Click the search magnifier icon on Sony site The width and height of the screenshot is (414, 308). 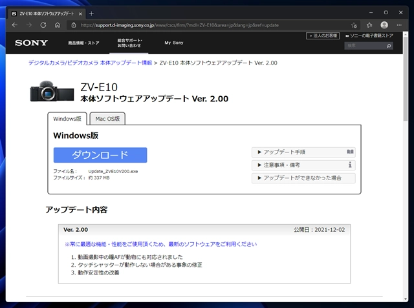pyautogui.click(x=389, y=46)
